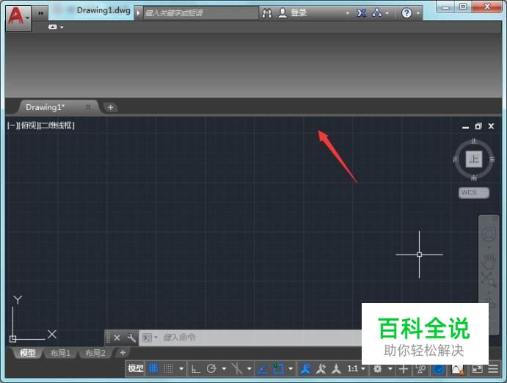
Task: Open Autodesk Exchange apps (X icon)
Action: click(361, 13)
